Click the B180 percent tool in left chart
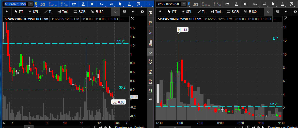 [97, 12]
